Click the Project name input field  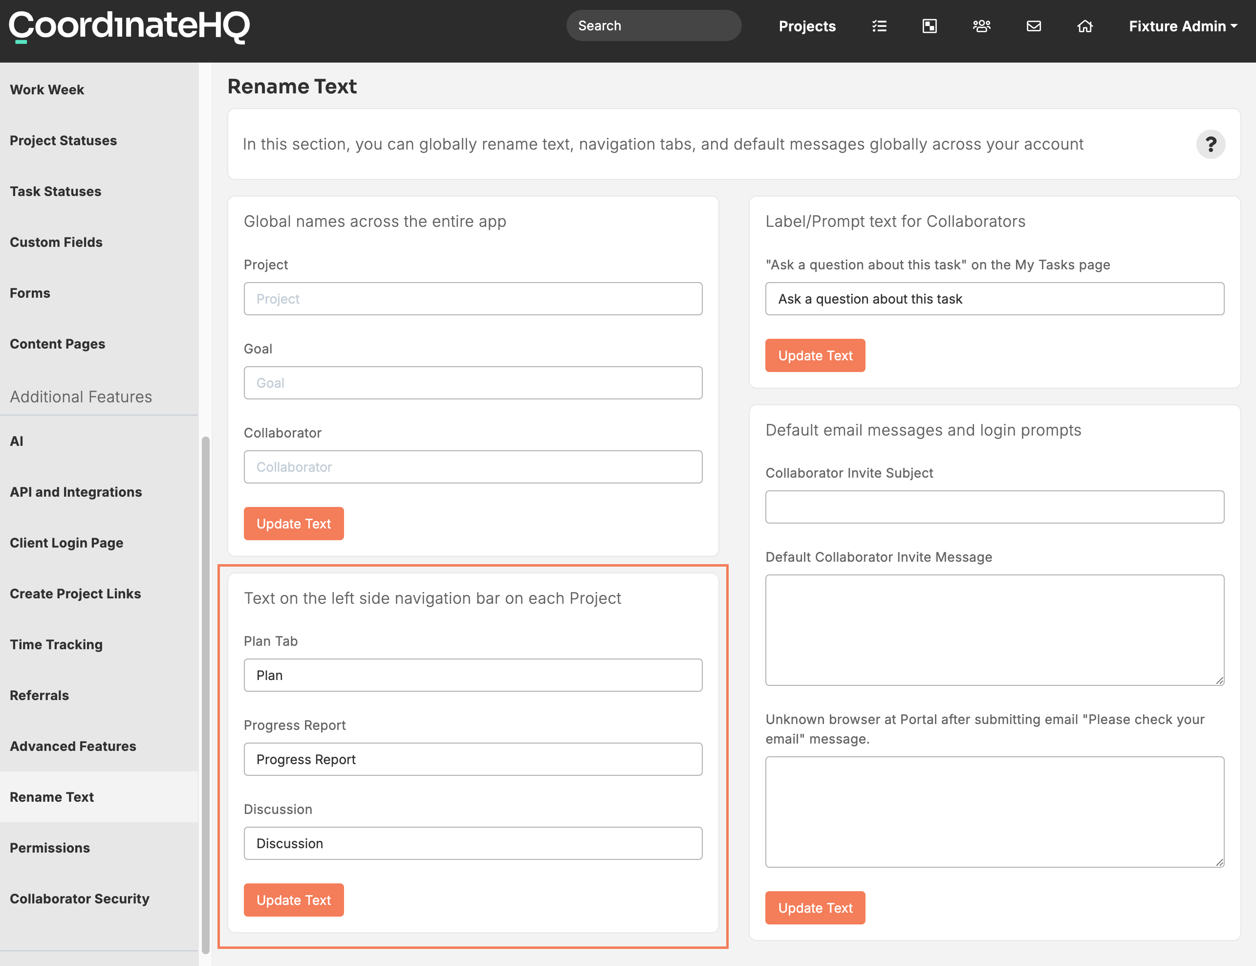[473, 298]
